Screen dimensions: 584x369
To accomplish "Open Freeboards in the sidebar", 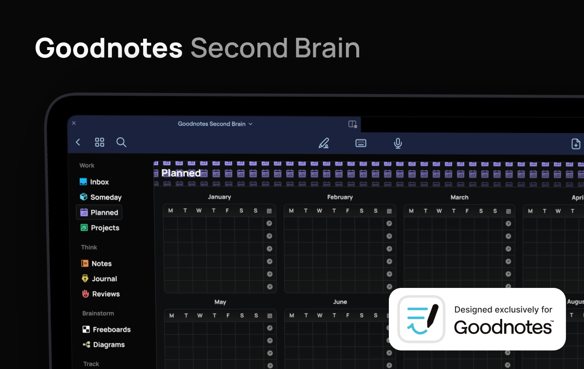I will tap(107, 330).
